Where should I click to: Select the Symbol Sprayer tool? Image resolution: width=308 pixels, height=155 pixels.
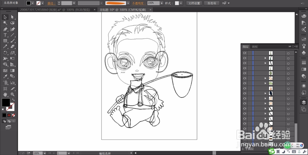click(x=5, y=83)
